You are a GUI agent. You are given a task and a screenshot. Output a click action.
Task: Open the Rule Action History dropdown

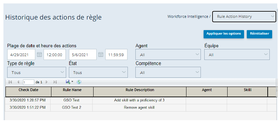(244, 16)
